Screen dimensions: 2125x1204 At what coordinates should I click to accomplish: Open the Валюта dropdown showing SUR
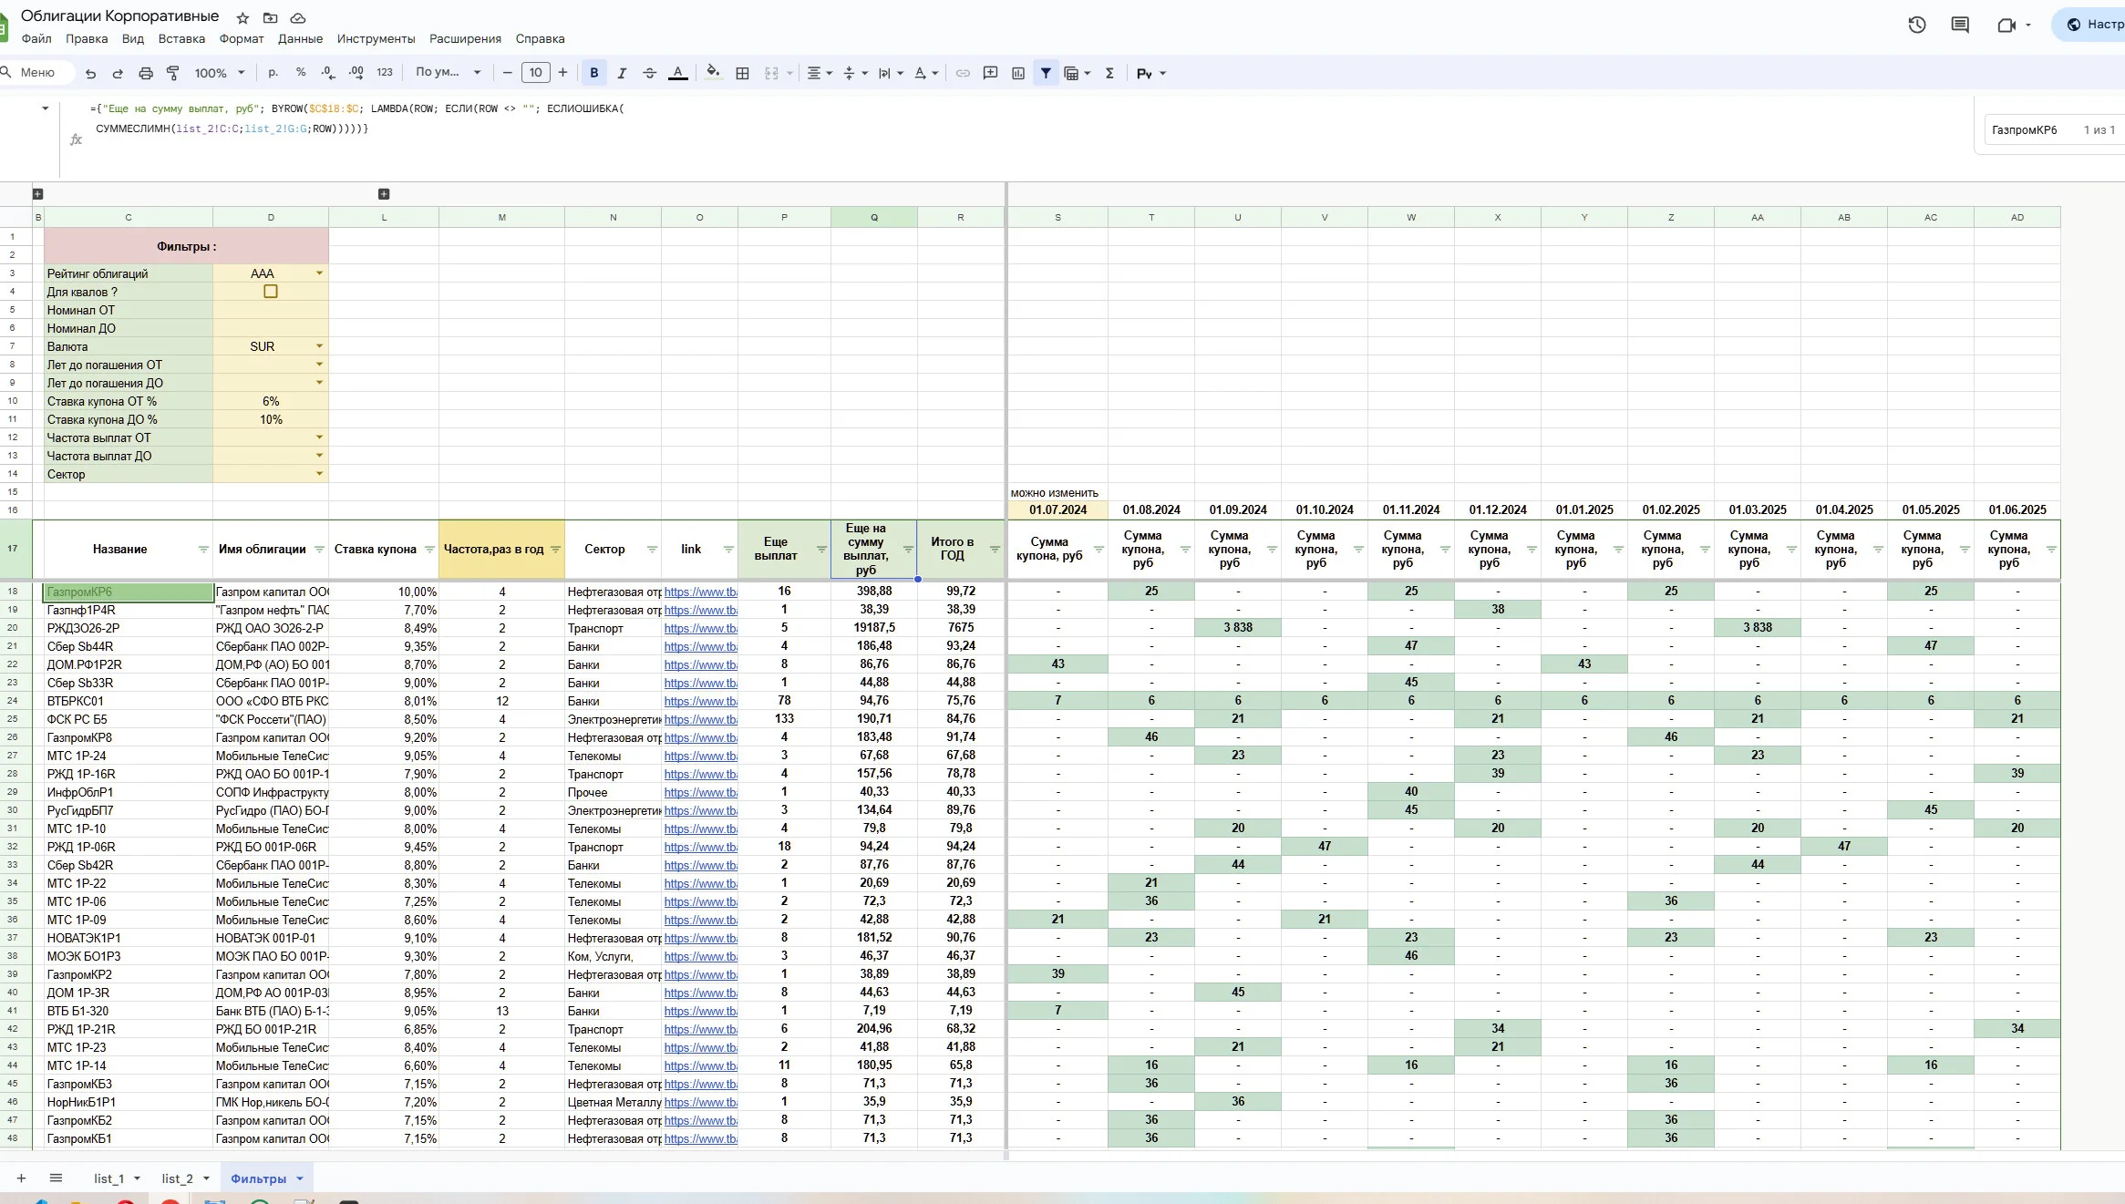[x=320, y=346]
